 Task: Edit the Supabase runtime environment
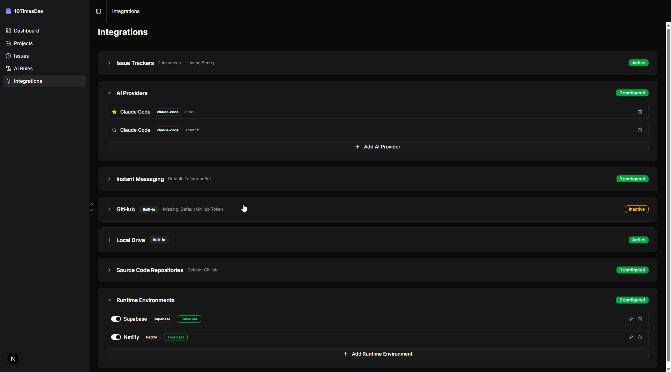(631, 319)
